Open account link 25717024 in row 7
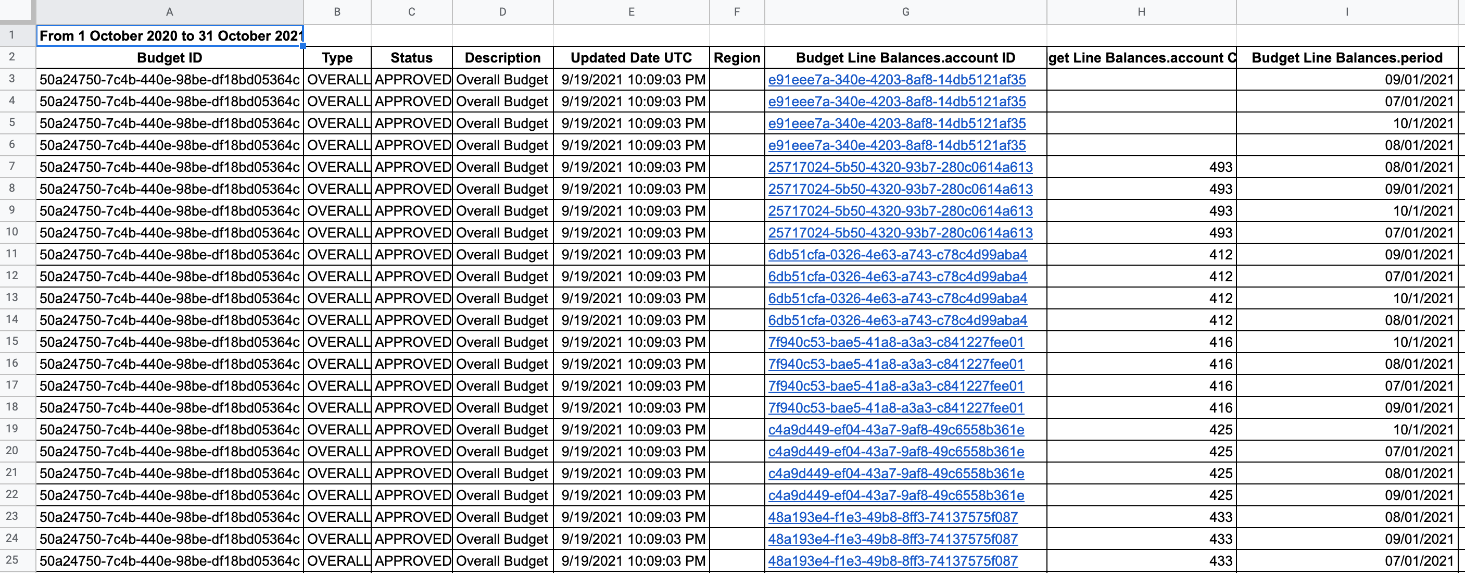The height and width of the screenshot is (573, 1465). click(x=900, y=167)
